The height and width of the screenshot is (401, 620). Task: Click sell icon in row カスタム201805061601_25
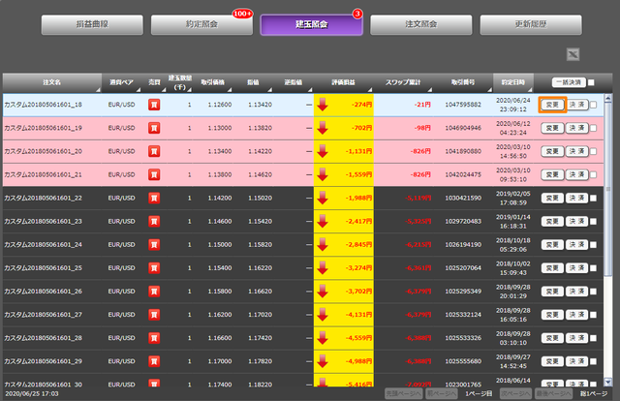[154, 268]
